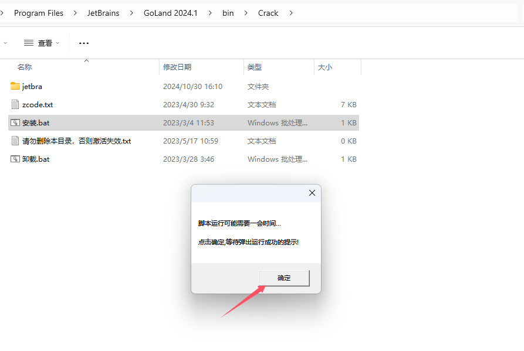
Task: Expand the chevron after JetBrains breadcrumb
Action: [x=131, y=13]
